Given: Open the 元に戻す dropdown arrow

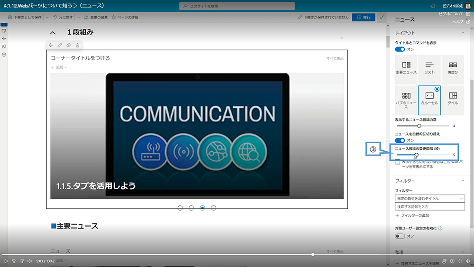Looking at the screenshot, I should coord(79,18).
